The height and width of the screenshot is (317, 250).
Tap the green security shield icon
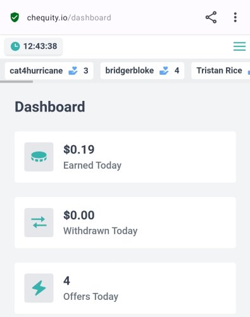tap(15, 17)
